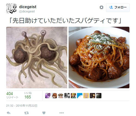Open the bald cartoon face liker avatar
The width and height of the screenshot is (136, 116).
point(86,96)
